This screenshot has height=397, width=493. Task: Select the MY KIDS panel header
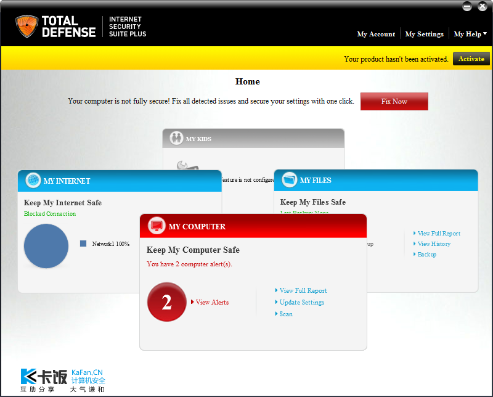pyautogui.click(x=253, y=139)
